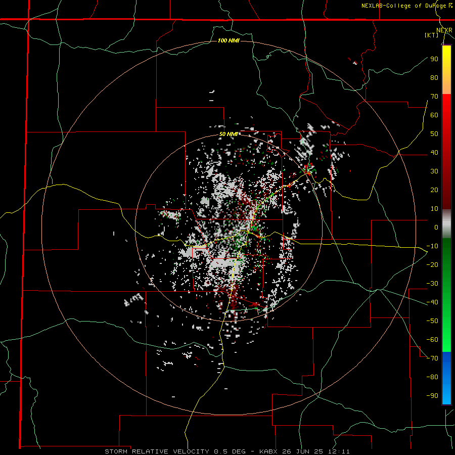Image resolution: width=455 pixels, height=455 pixels.
Task: Click the -80 value on the color scale
Action: 432,377
